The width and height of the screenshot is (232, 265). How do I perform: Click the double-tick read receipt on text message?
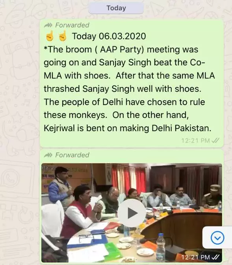click(x=215, y=140)
